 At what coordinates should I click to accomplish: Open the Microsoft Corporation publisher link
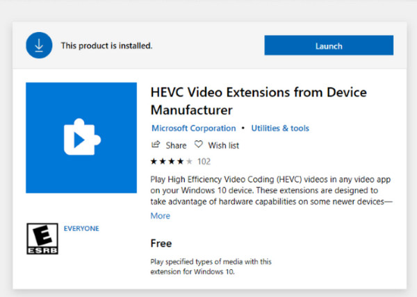193,128
